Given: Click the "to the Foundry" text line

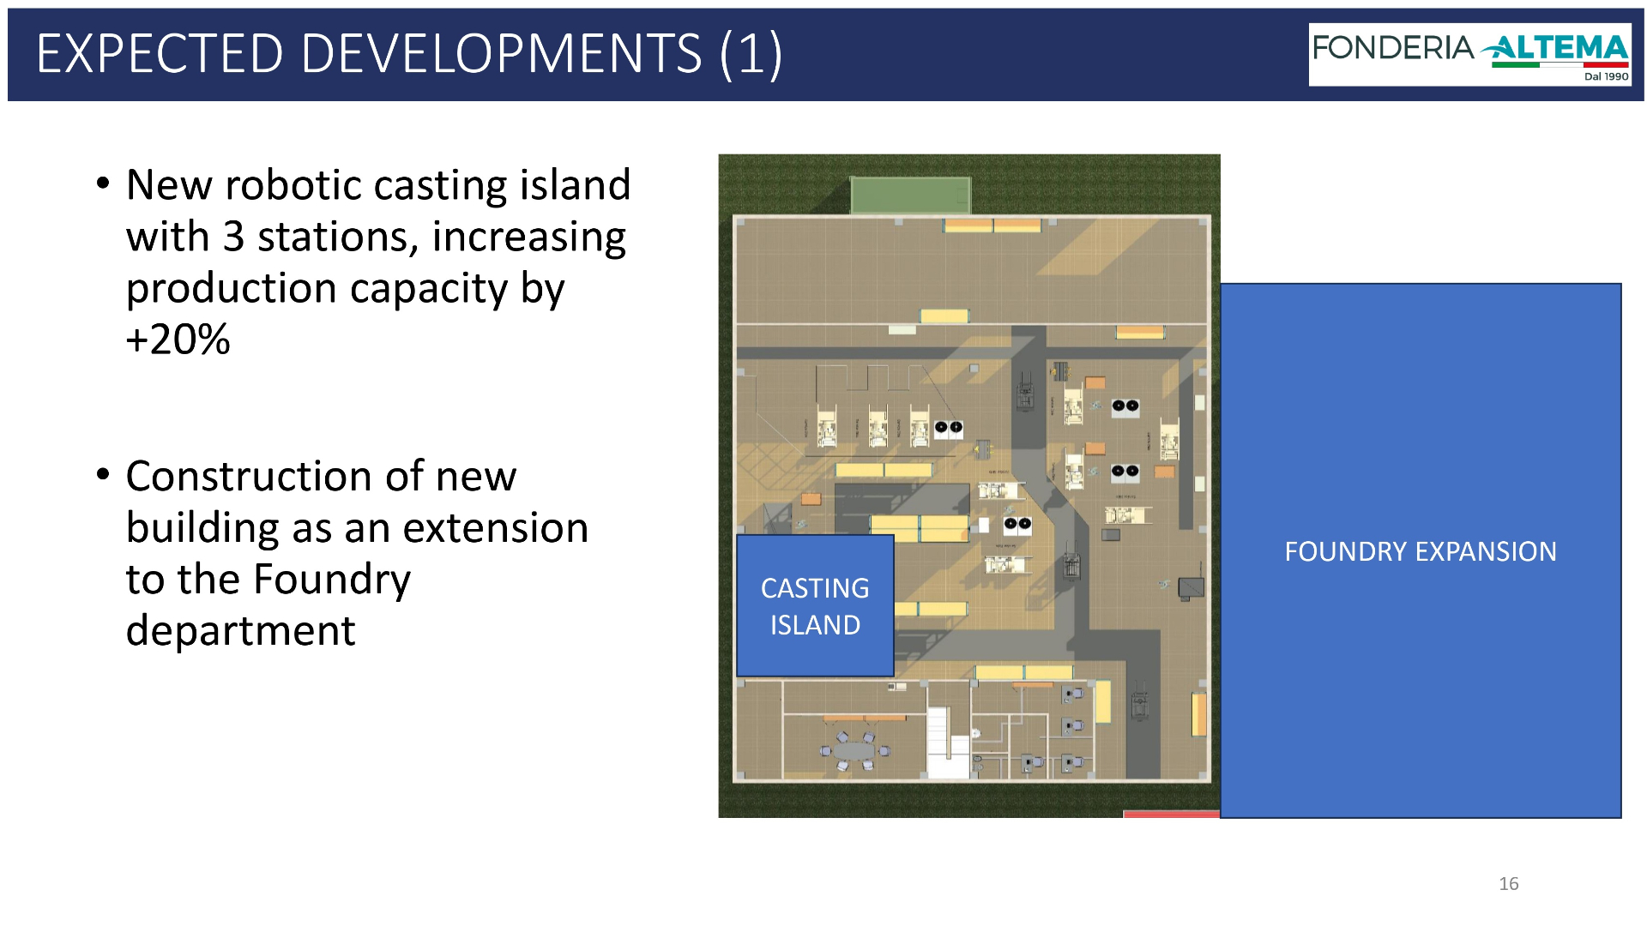Looking at the screenshot, I should pos(268,580).
